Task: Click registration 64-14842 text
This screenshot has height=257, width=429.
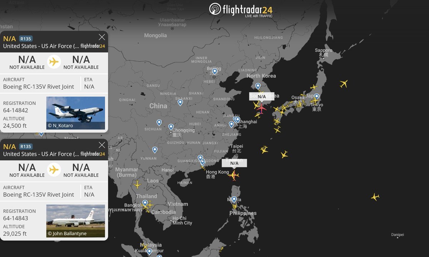Action: point(16,110)
